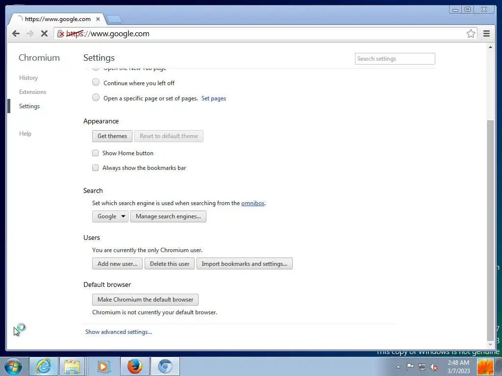Click Delete this user button
This screenshot has width=502, height=376.
click(x=169, y=264)
